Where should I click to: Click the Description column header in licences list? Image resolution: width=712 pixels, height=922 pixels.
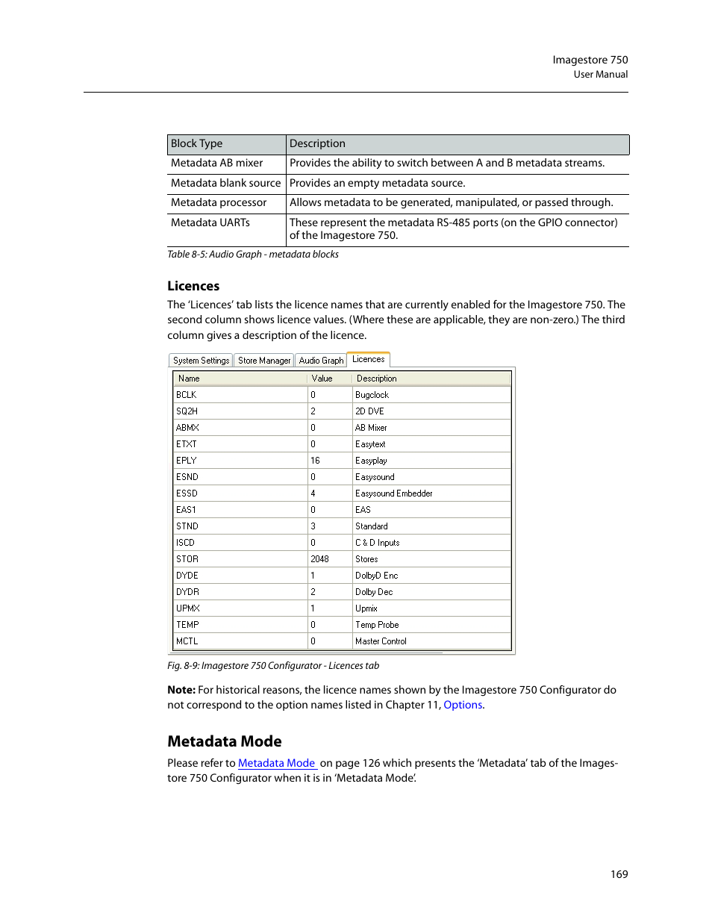tap(431, 379)
